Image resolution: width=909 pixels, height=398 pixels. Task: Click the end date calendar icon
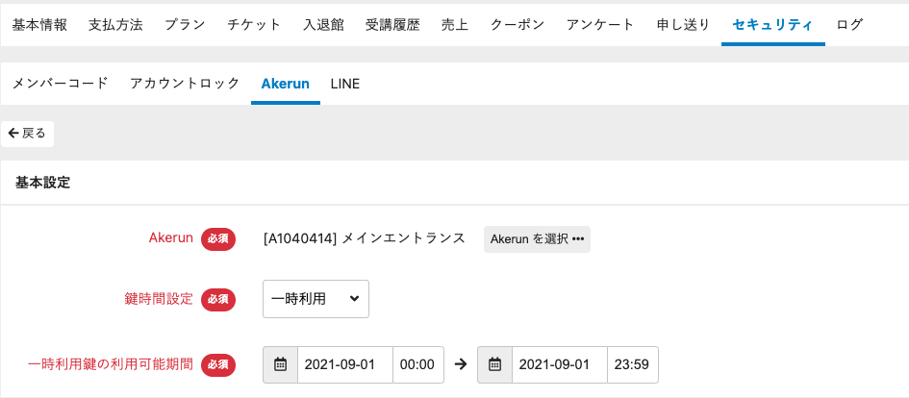point(494,365)
